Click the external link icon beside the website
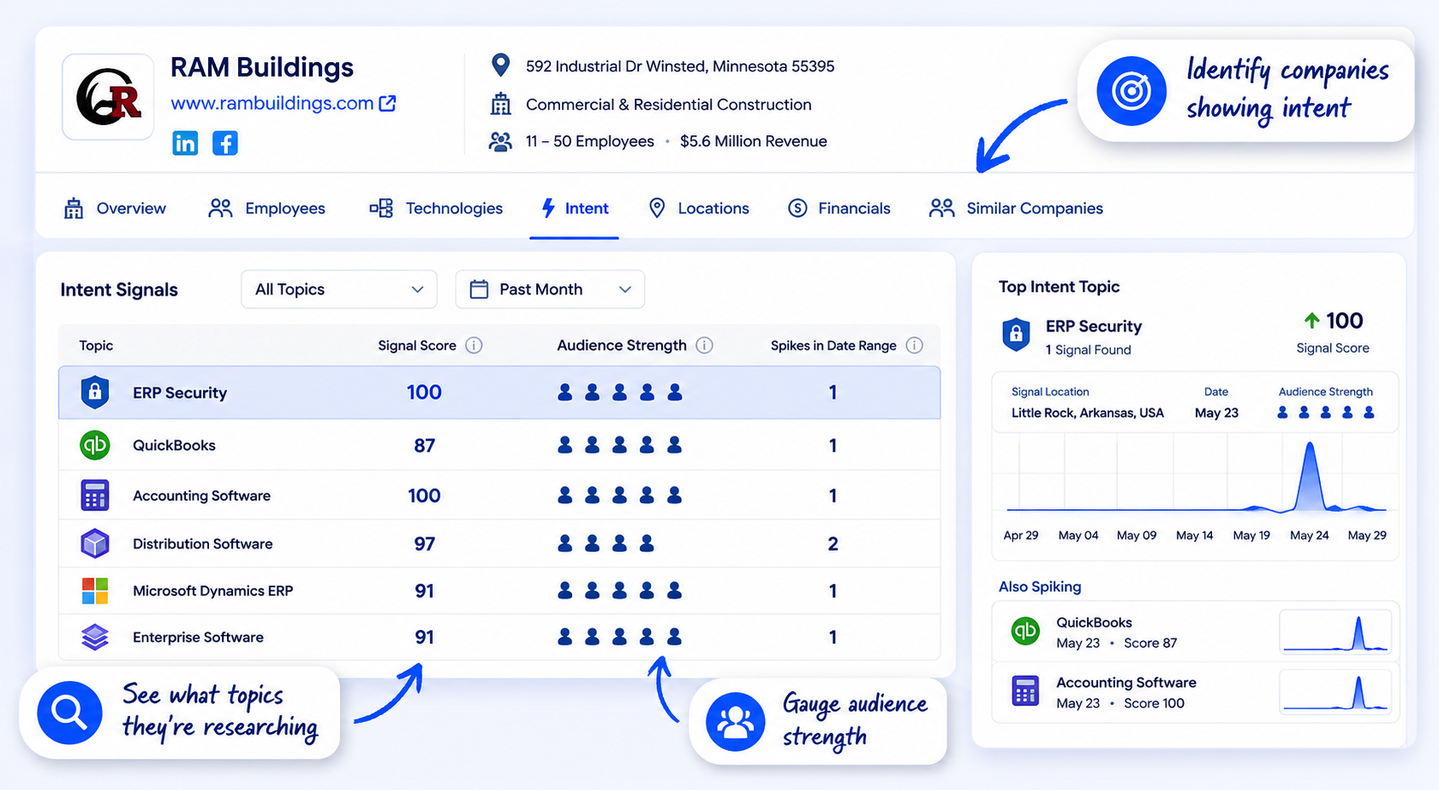Image resolution: width=1439 pixels, height=790 pixels. [388, 103]
